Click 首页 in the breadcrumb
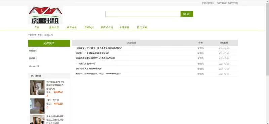The height and width of the screenshot is (124, 269). (39, 35)
